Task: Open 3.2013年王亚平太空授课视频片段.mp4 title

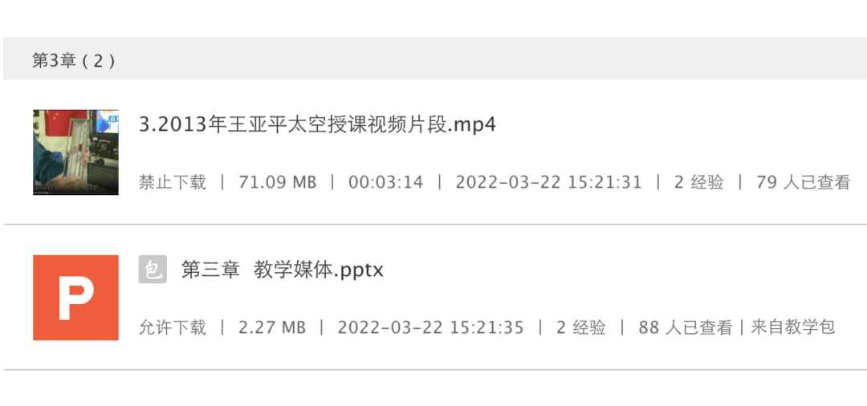Action: [317, 125]
